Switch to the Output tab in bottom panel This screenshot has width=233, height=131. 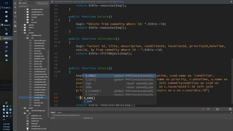tap(59, 112)
